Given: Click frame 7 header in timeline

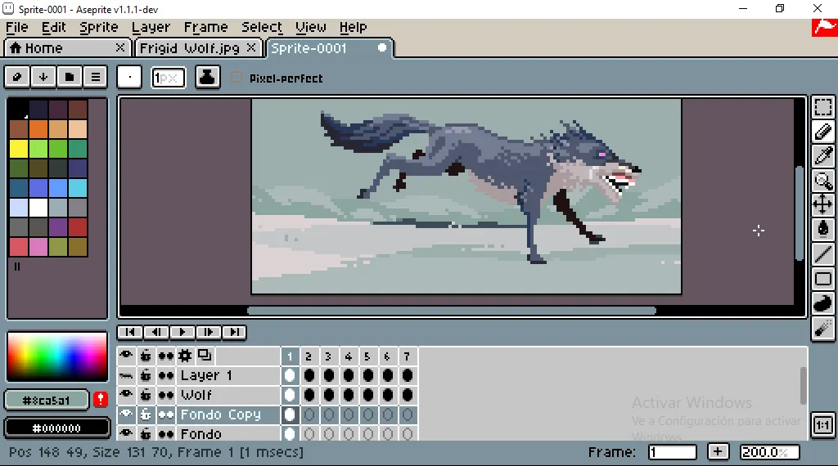Looking at the screenshot, I should click(408, 356).
